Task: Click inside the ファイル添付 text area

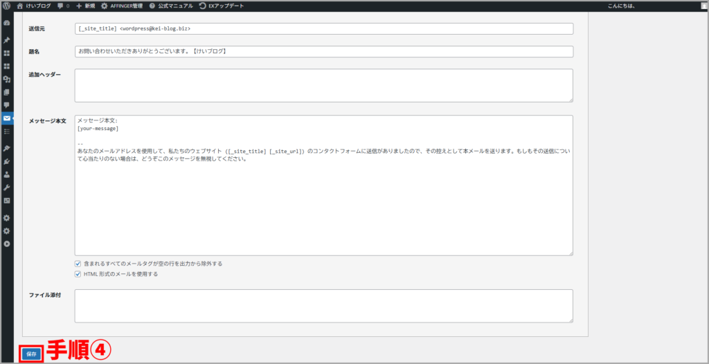Action: point(323,306)
